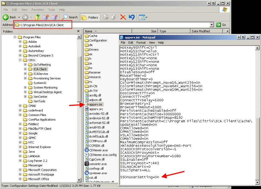
Task: Open the Address bar dropdown arrow
Action: coord(212,25)
